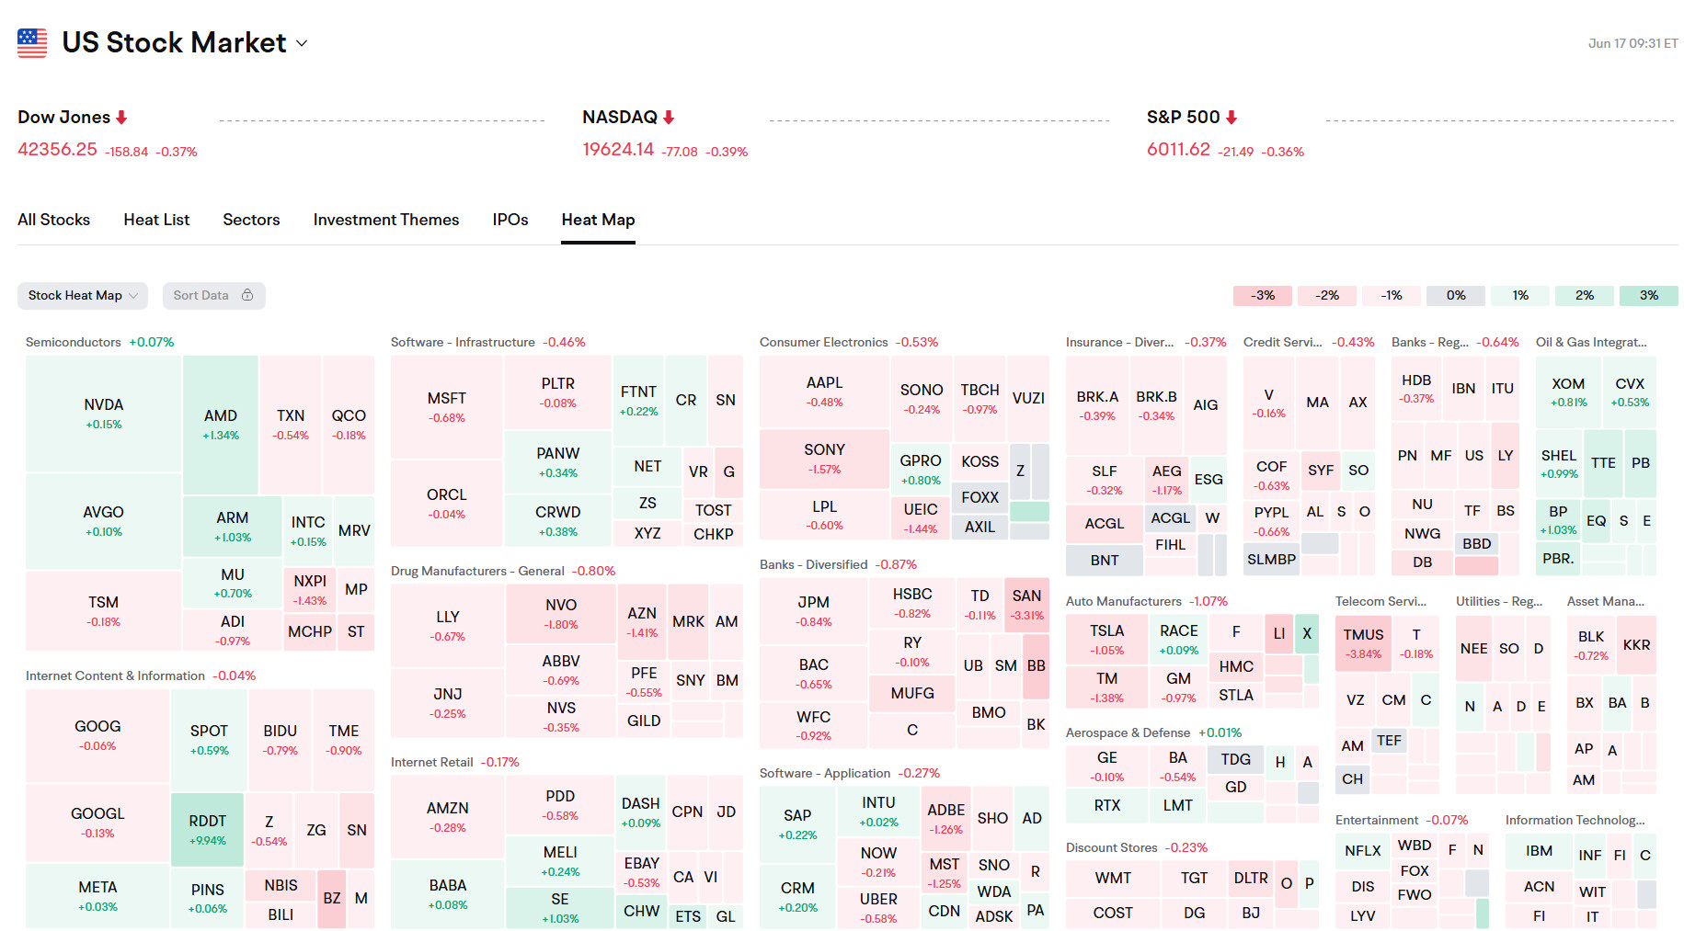Click the lock icon on Sort Data
This screenshot has width=1684, height=931.
(x=247, y=295)
